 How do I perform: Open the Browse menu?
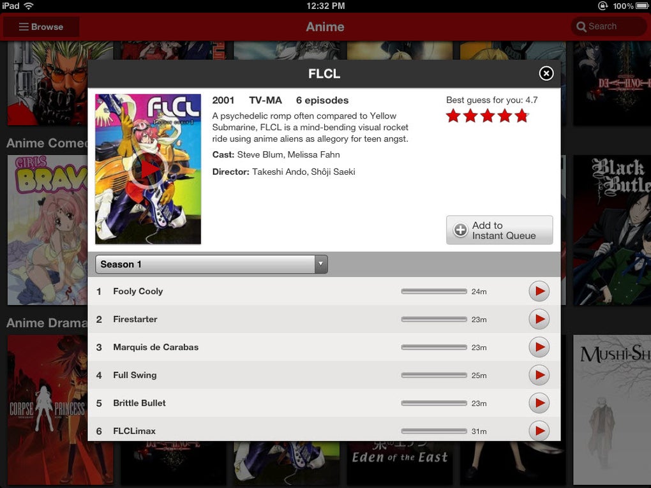click(41, 27)
